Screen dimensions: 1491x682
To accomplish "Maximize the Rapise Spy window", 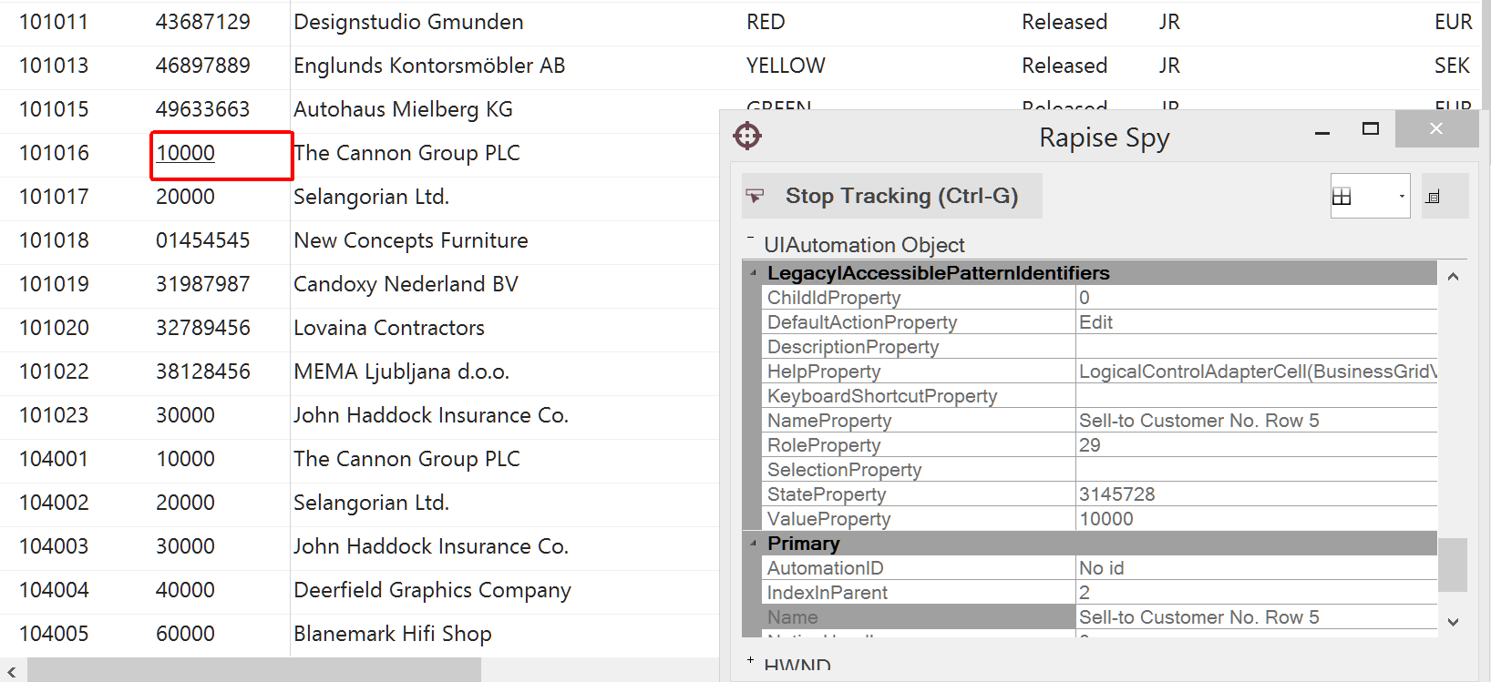I will point(1370,129).
